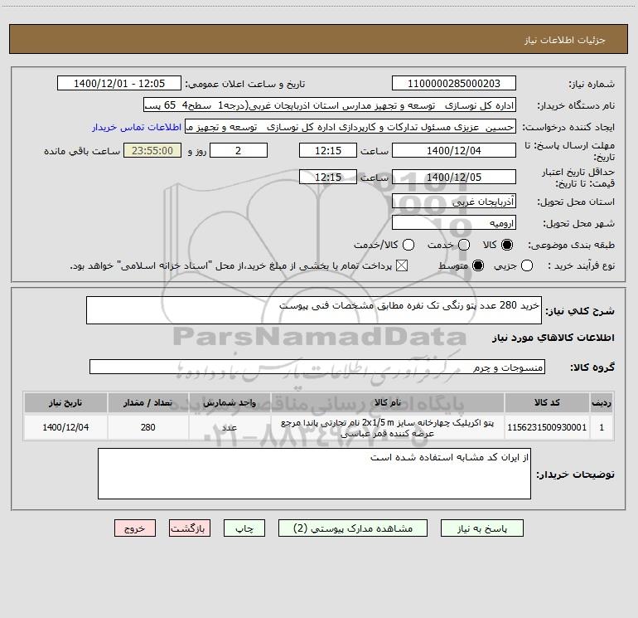Image resolution: width=638 pixels, height=618 pixels.
Task: Click the گروه کالا label
Action: pos(592,367)
